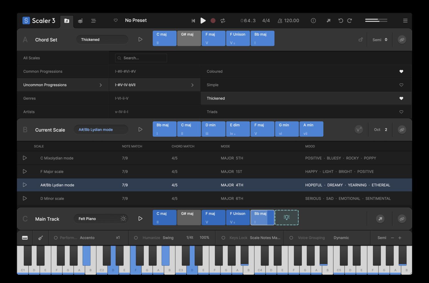
Task: Toggle the heart favorite on the Coloured set
Action: [x=401, y=71]
